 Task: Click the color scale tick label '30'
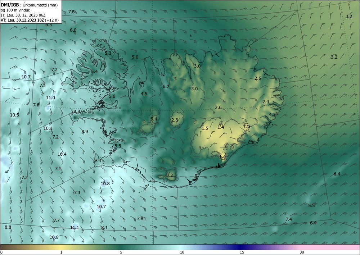point(302,252)
